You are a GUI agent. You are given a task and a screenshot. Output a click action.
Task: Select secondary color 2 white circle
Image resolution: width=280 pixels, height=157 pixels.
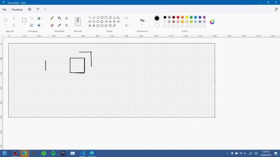(157, 25)
